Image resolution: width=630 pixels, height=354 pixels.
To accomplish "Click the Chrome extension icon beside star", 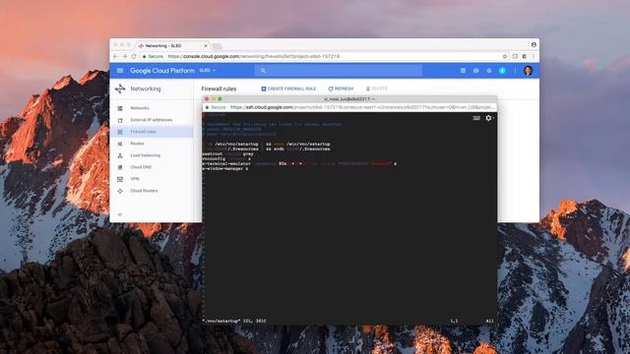I will (x=515, y=57).
